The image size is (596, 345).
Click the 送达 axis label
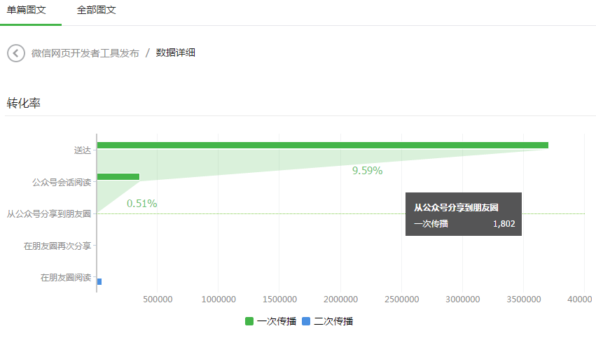(83, 151)
